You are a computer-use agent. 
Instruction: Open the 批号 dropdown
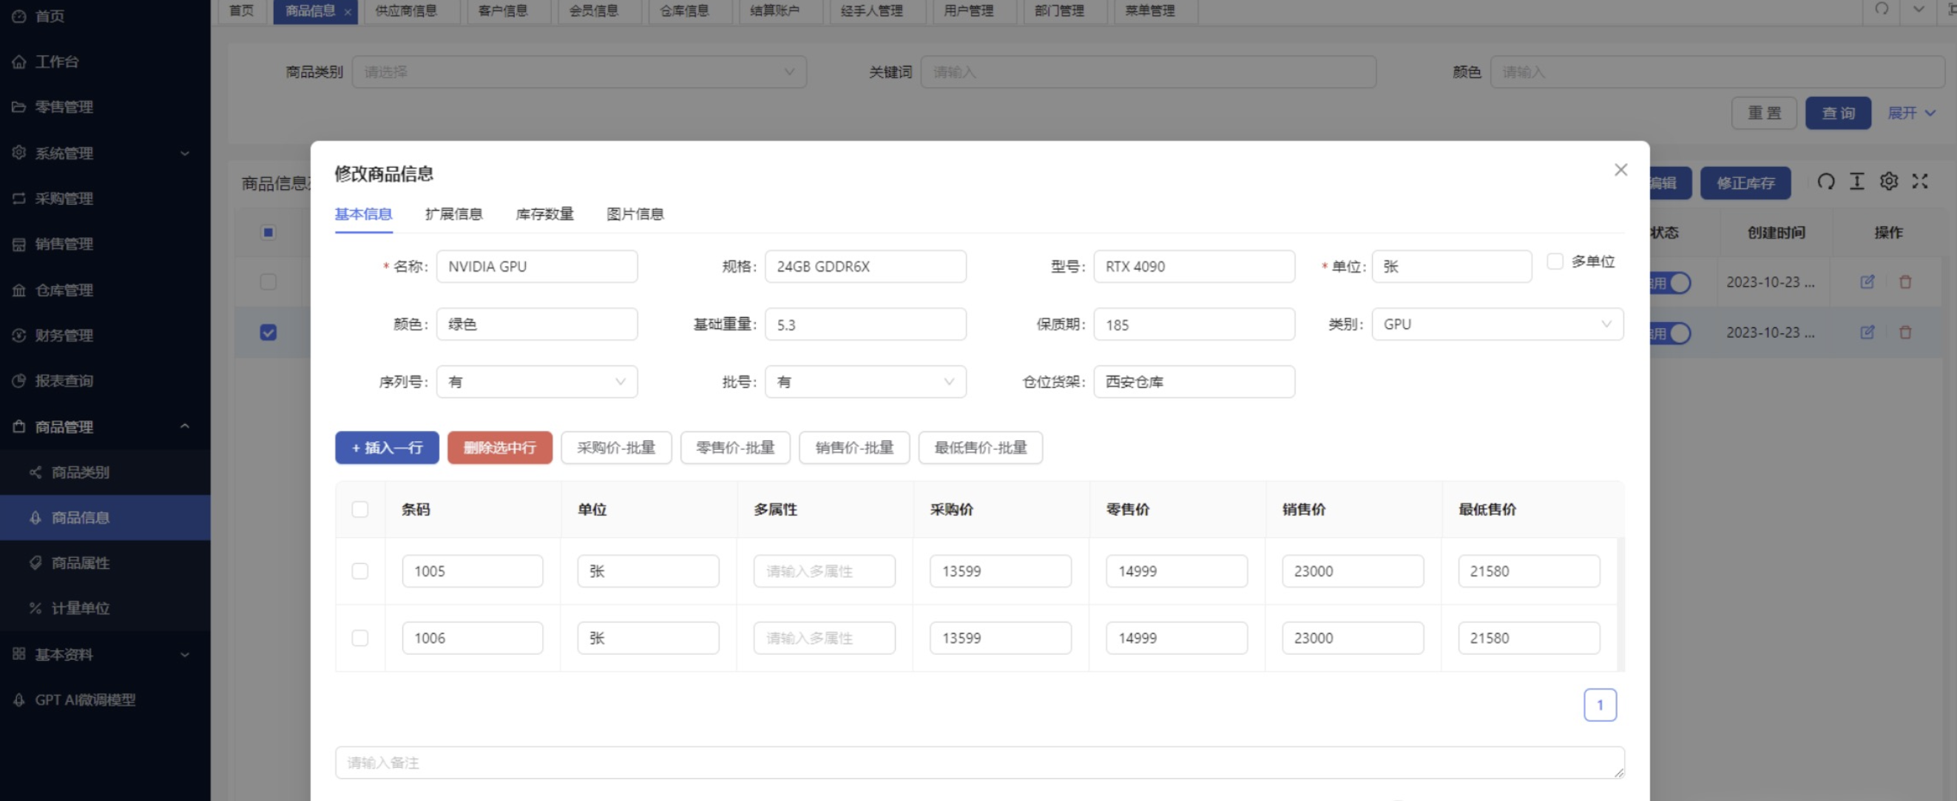pyautogui.click(x=865, y=382)
